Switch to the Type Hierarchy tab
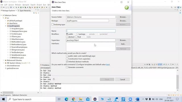 coord(24,10)
